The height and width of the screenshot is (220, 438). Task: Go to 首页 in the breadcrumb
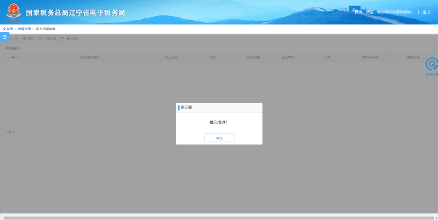point(10,29)
